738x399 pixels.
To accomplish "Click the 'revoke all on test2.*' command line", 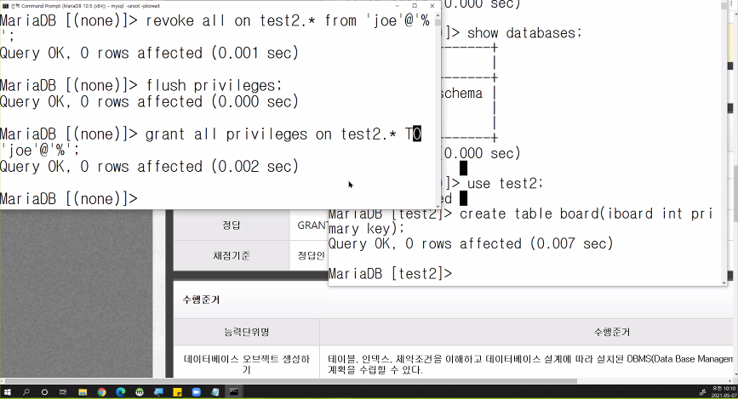I will (x=215, y=20).
